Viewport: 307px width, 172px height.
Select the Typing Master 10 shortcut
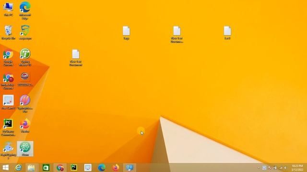pyautogui.click(x=25, y=57)
